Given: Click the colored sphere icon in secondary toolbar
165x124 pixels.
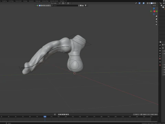Looking at the screenshot, I should pyautogui.click(x=37, y=6).
